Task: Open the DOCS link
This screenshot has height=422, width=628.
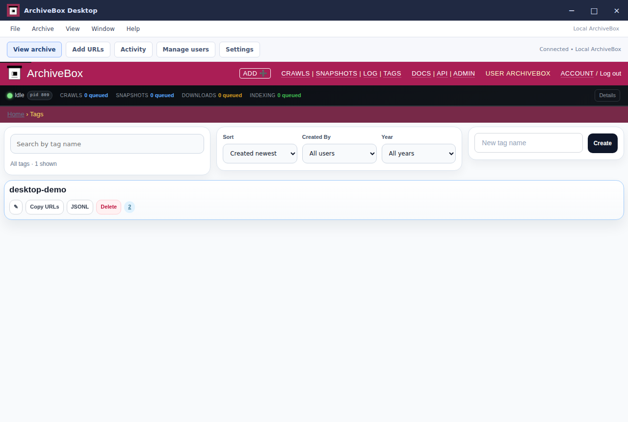Action: coord(421,74)
